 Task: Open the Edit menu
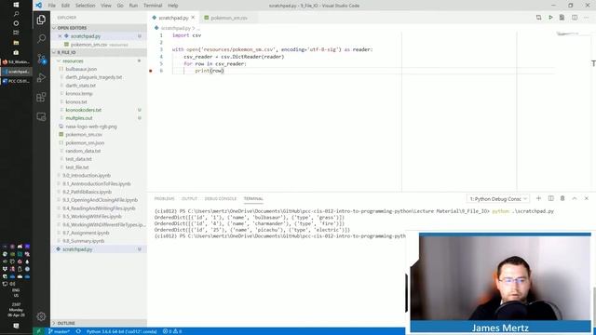pos(65,6)
